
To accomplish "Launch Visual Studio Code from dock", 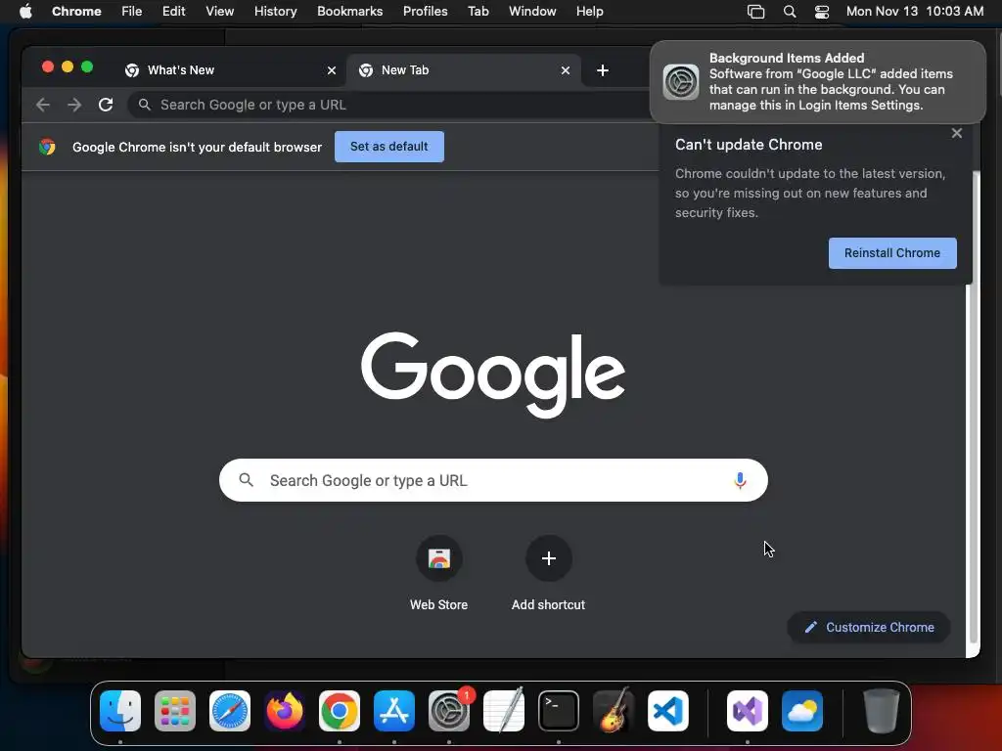I will [x=668, y=711].
